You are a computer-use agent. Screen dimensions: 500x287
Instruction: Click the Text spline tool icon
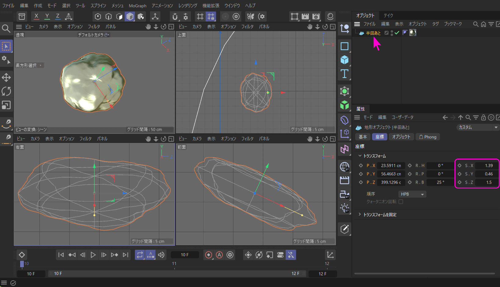tap(345, 74)
